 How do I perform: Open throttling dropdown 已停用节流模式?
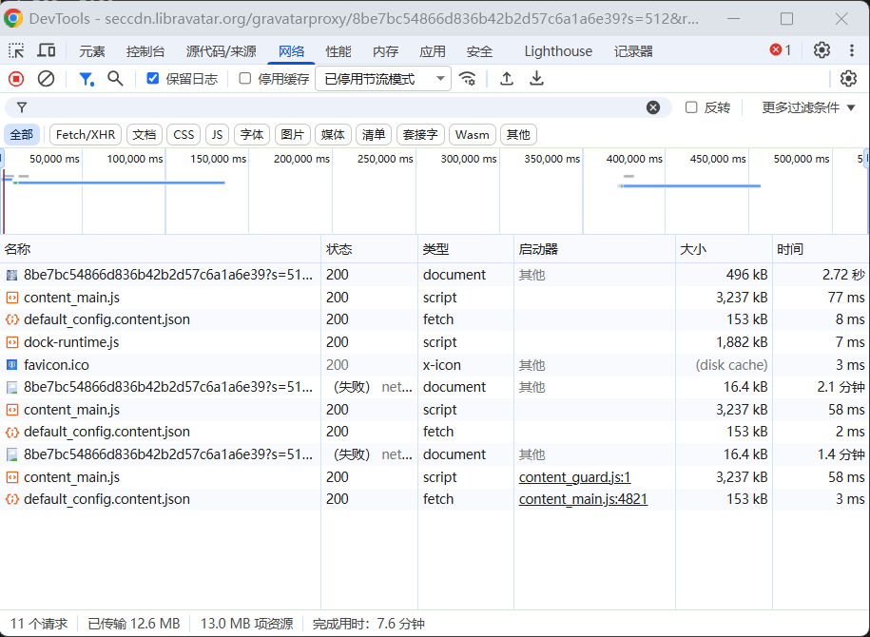click(383, 79)
